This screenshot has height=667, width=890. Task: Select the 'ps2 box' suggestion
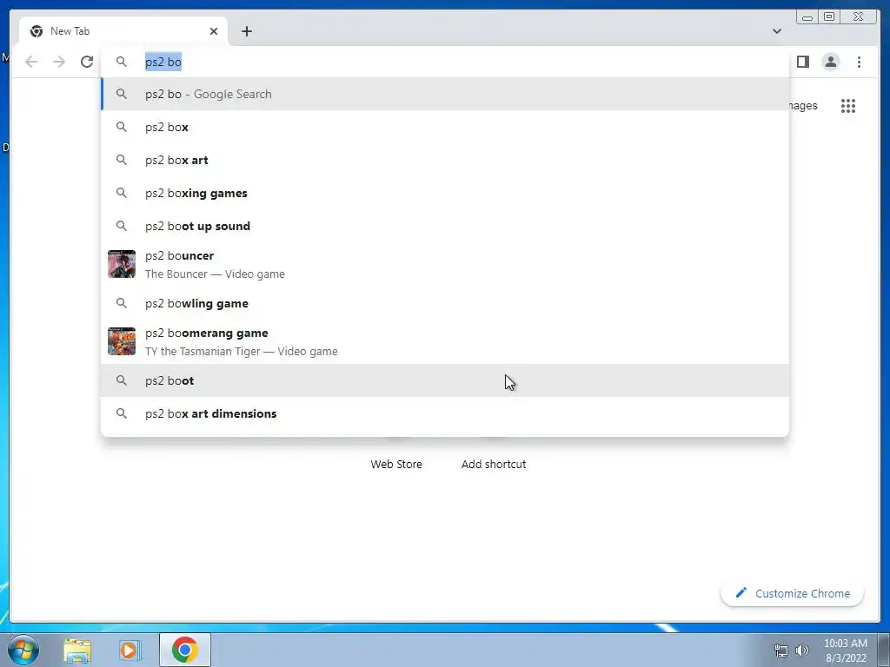coord(445,127)
